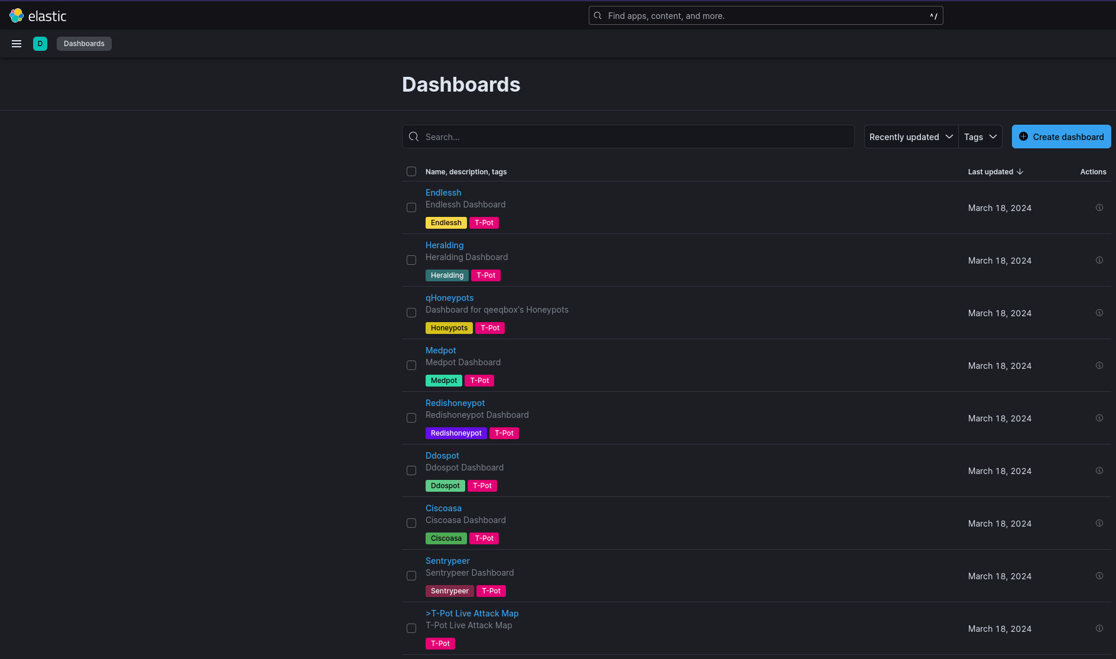The height and width of the screenshot is (659, 1116).
Task: Click Create dashboard button
Action: click(x=1061, y=137)
